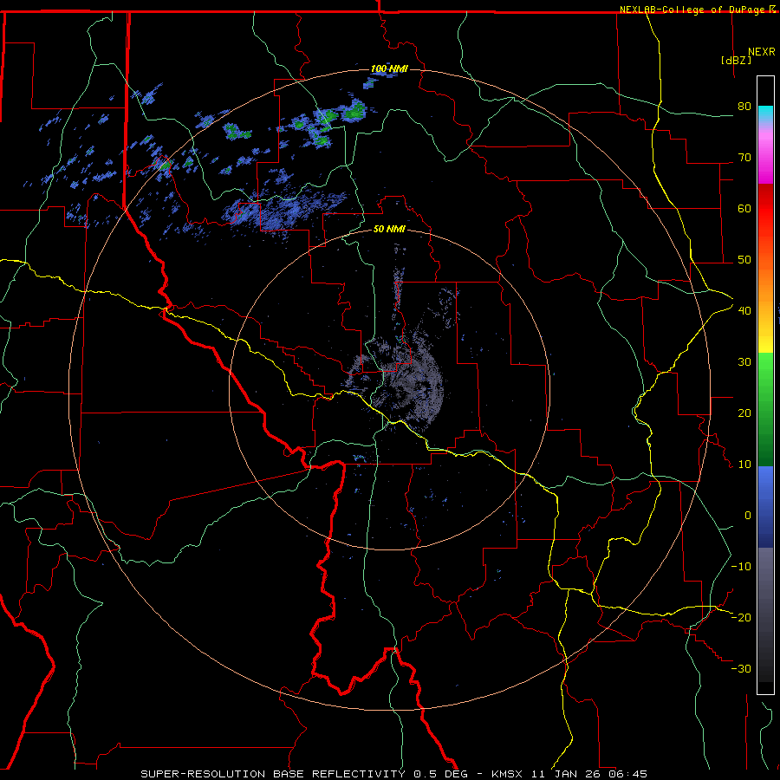Click the 50 NMI range ring label
780x780 pixels.
(389, 229)
